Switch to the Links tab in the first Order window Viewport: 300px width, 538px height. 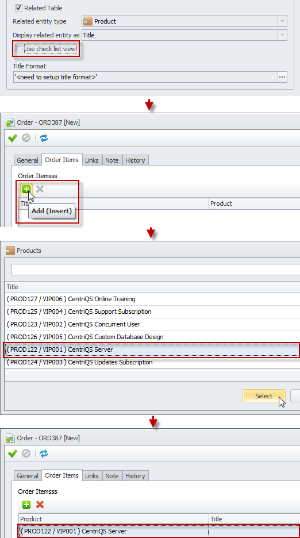91,160
